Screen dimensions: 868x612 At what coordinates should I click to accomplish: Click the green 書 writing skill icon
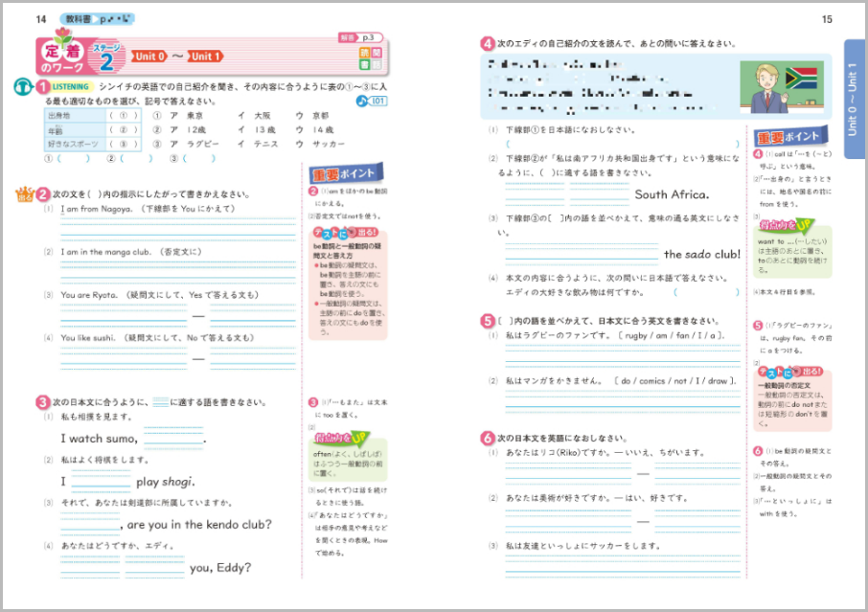(x=364, y=65)
